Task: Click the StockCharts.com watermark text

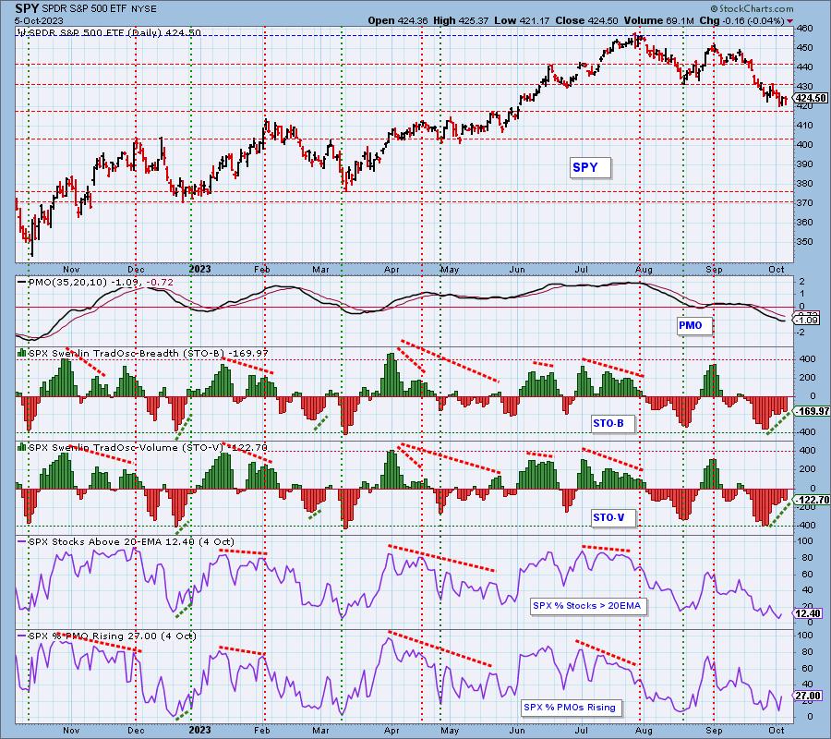Action: 752,8
